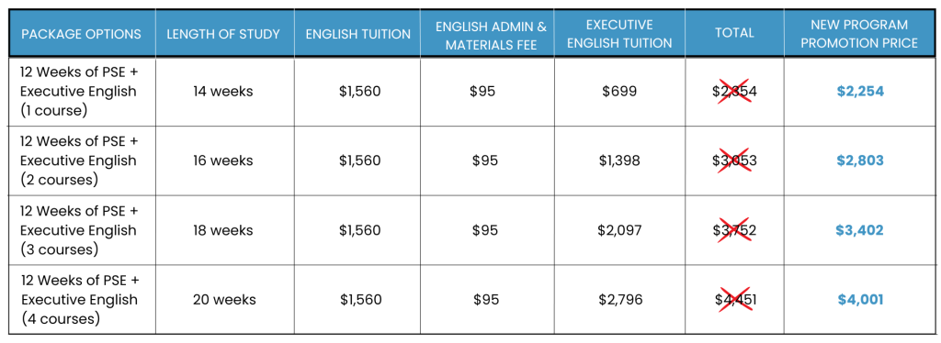Click the red X over $4,451 total
Screen dimensions: 941x343
[x=734, y=299]
